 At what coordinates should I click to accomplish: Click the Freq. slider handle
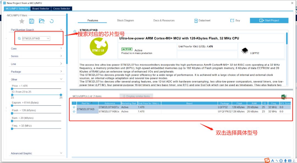tap(12, 129)
